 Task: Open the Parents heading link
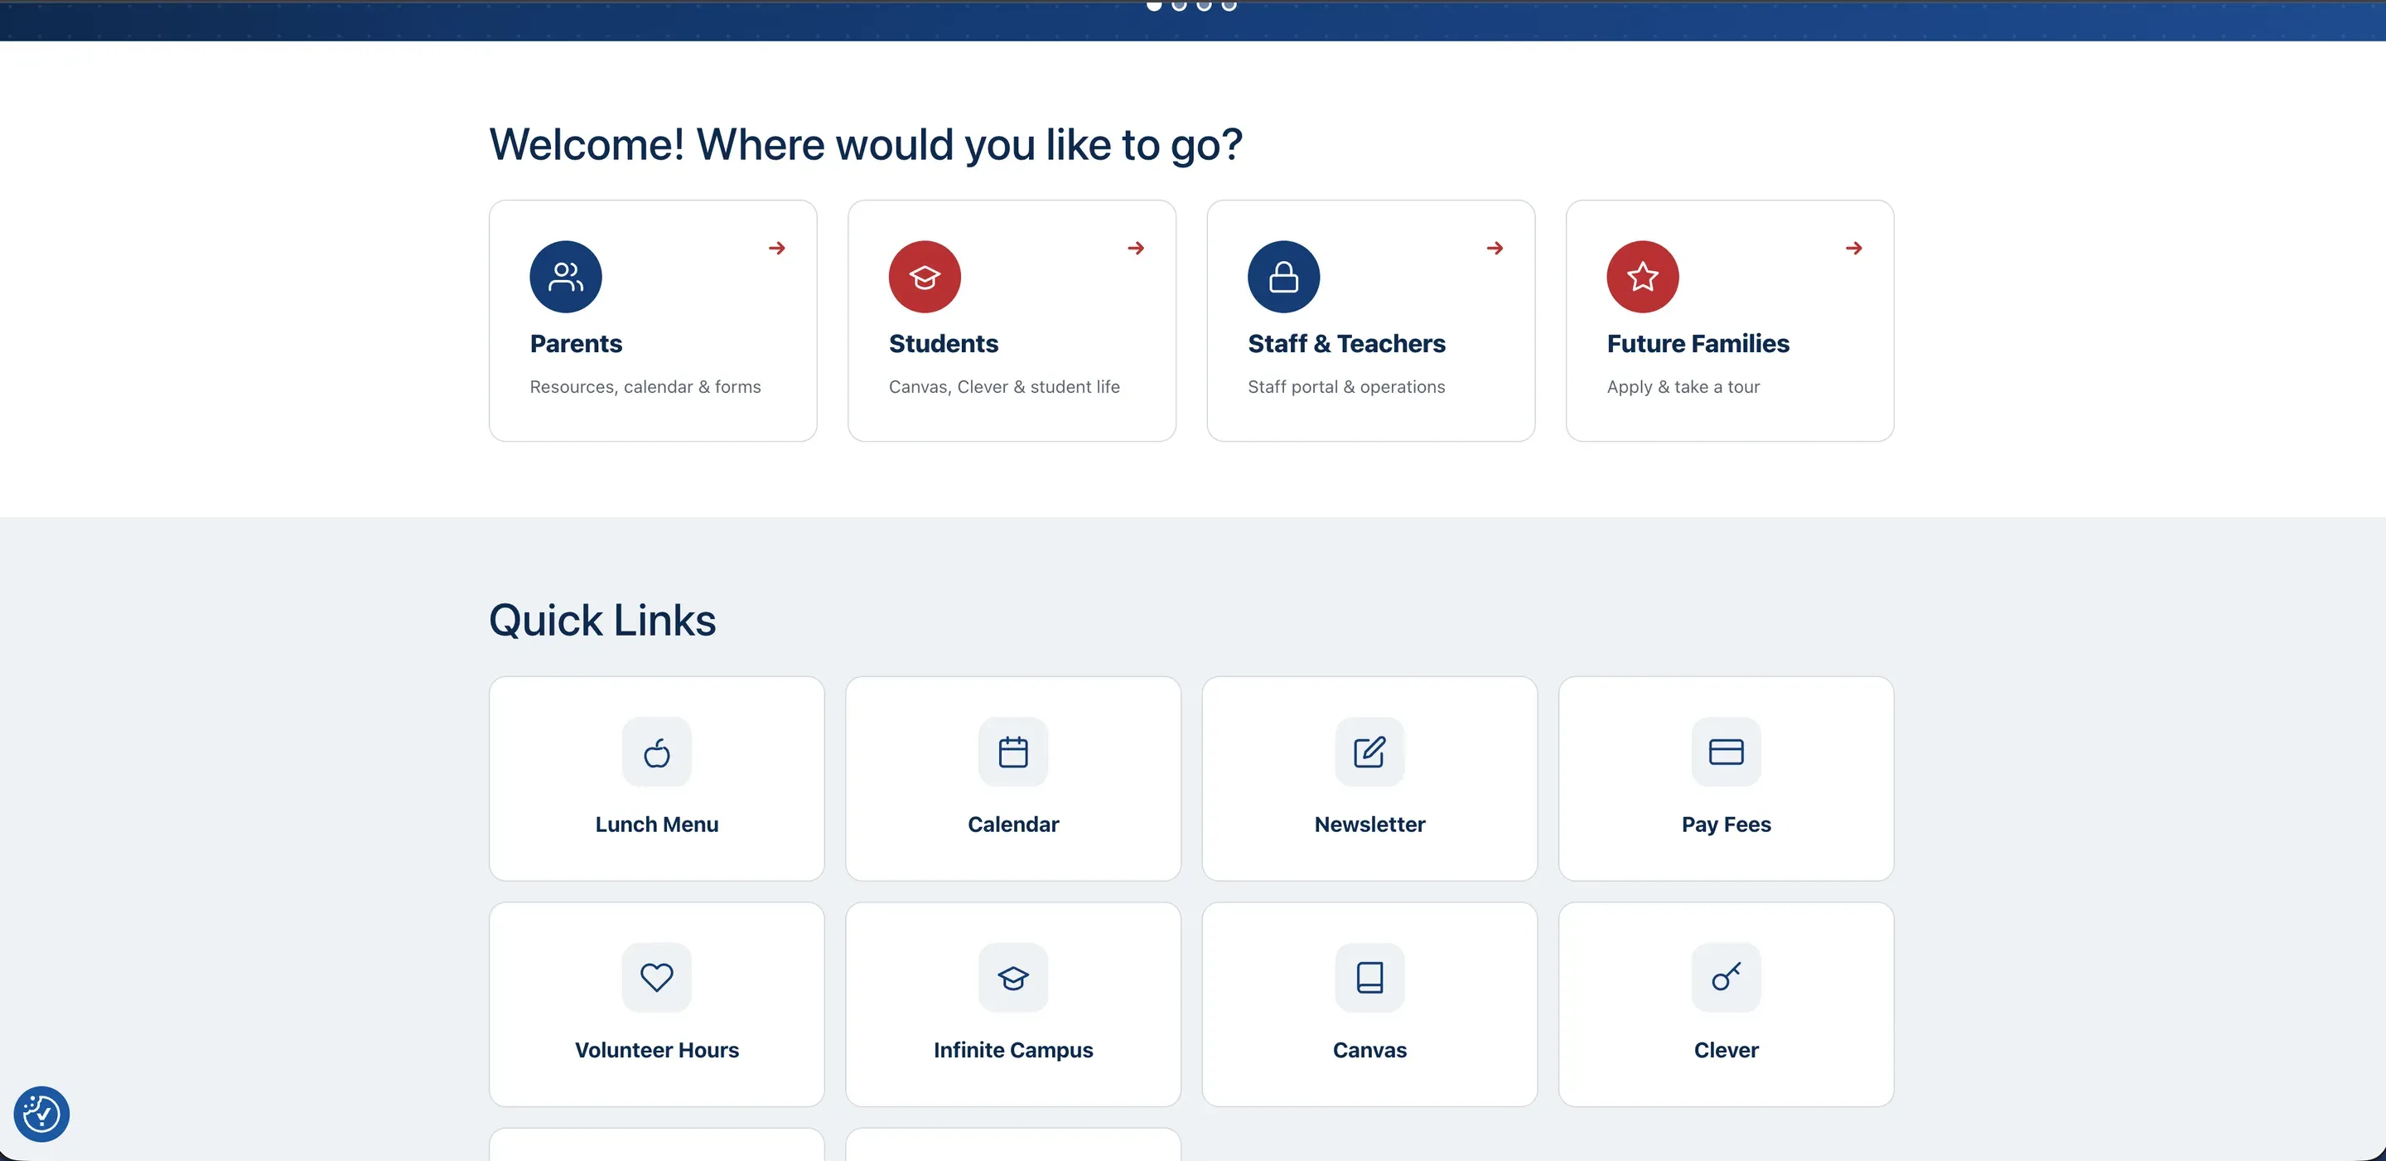click(x=576, y=344)
